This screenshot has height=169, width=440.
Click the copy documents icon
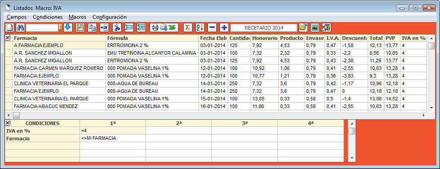92,27
